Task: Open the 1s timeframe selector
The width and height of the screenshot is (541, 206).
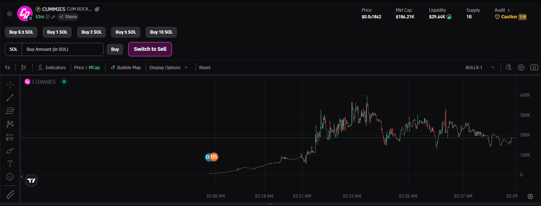Action: click(x=7, y=67)
